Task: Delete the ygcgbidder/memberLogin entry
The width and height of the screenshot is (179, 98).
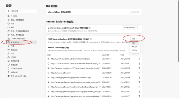Action: 139,78
